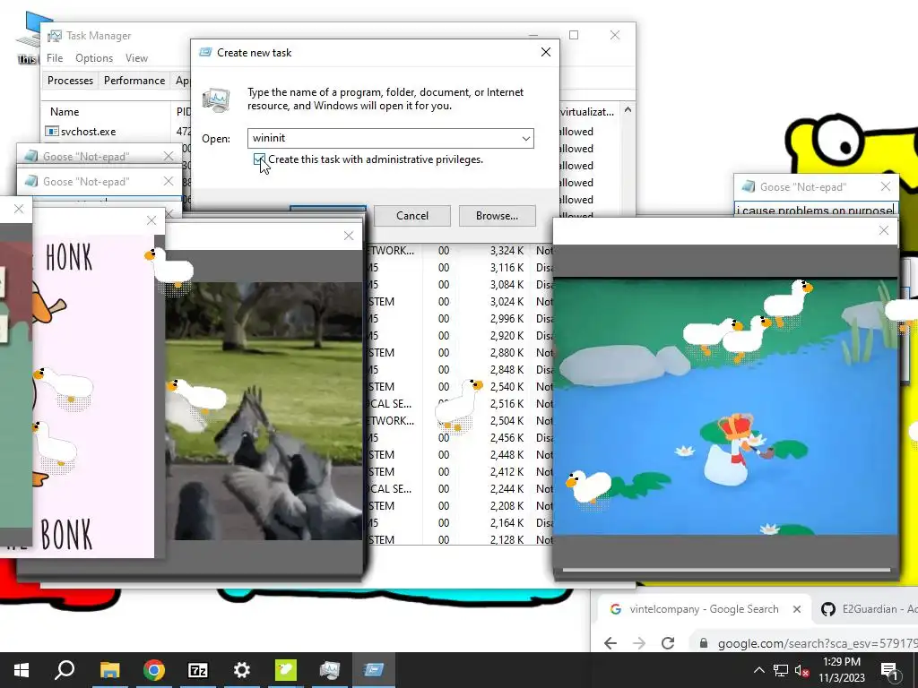Viewport: 918px width, 688px height.
Task: Click the Task Manager title bar icon
Action: [x=55, y=36]
